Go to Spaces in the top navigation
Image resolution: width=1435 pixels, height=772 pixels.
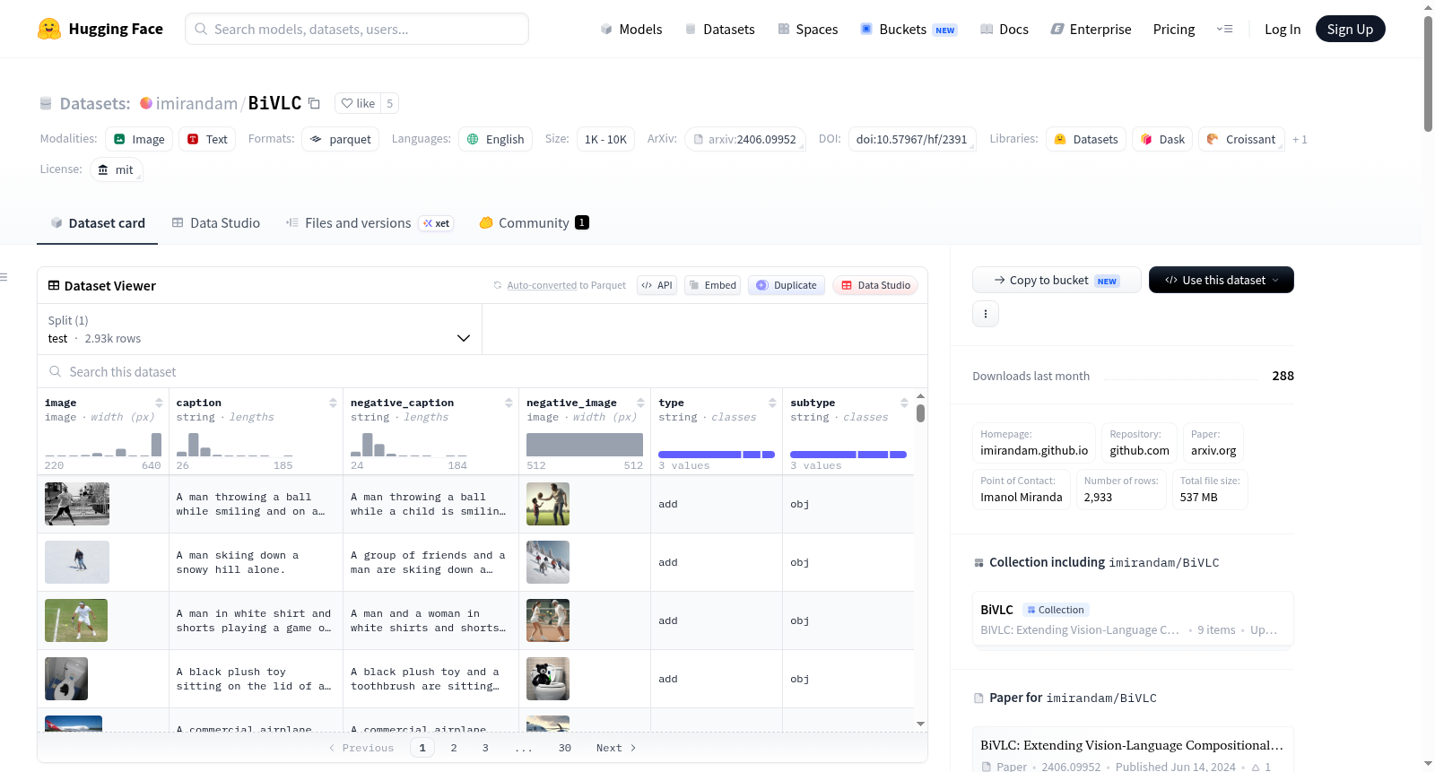[x=808, y=29]
